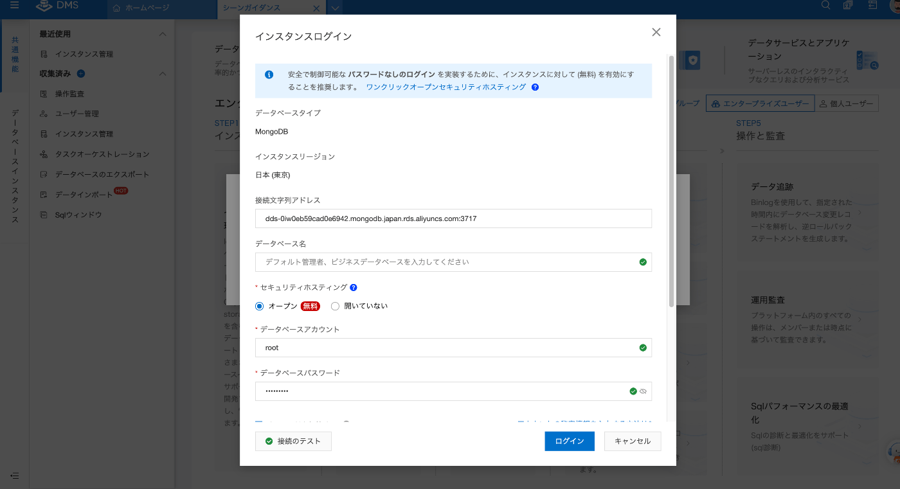
Task: Click the キャンセル button
Action: 633,441
